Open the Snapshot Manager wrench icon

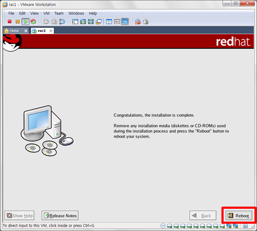pos(62,21)
